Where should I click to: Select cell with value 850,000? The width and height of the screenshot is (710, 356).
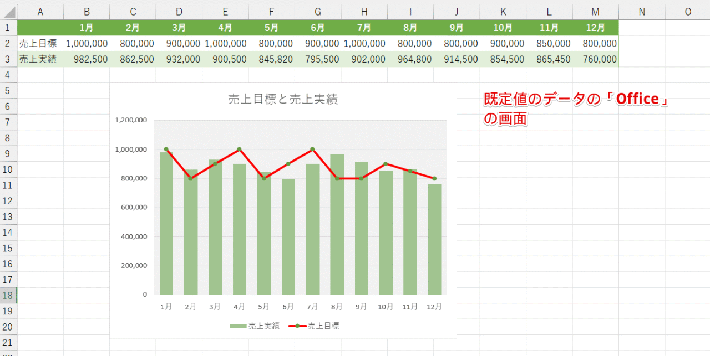(549, 43)
